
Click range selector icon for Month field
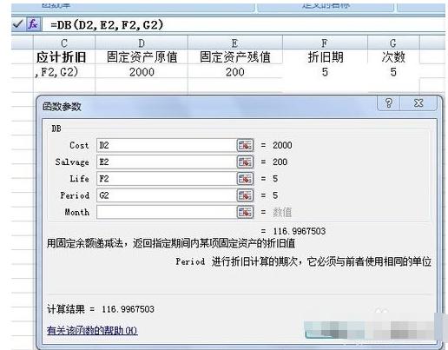coord(245,213)
